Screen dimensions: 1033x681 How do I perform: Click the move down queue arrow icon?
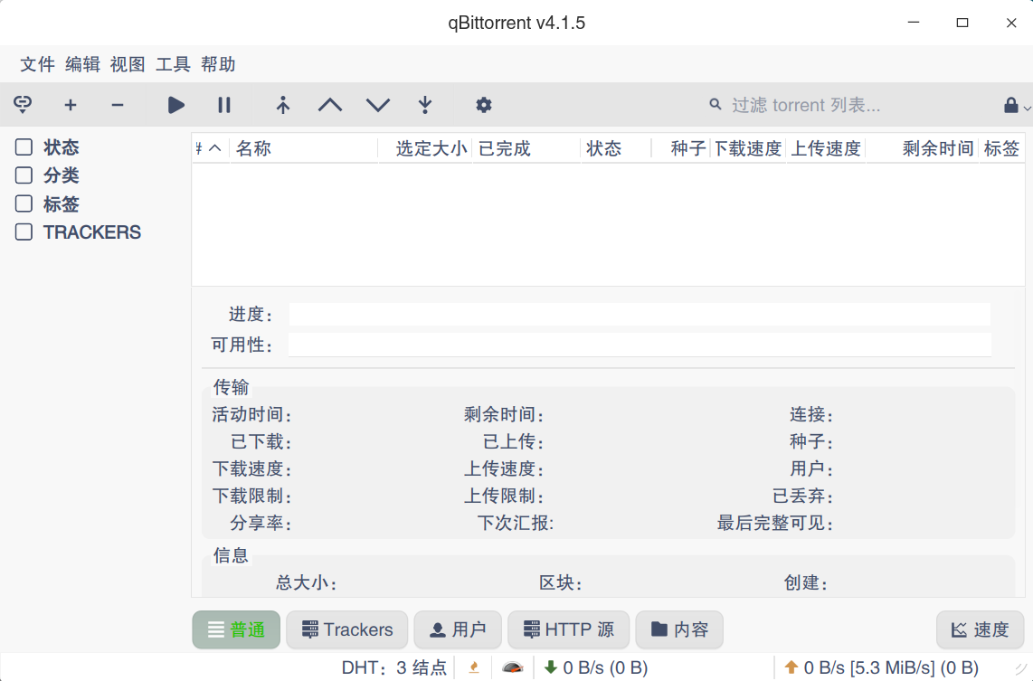click(377, 105)
